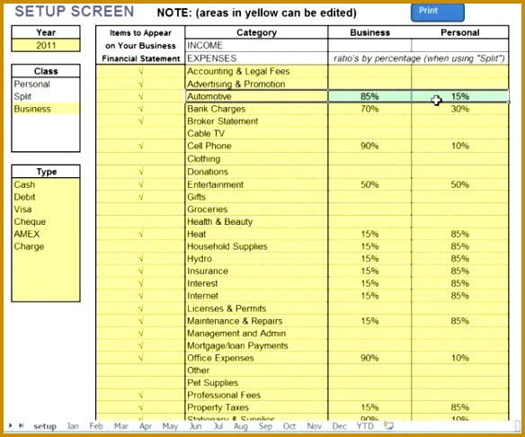Click the INCOME Personal input cell
The image size is (525, 437).
[x=460, y=45]
